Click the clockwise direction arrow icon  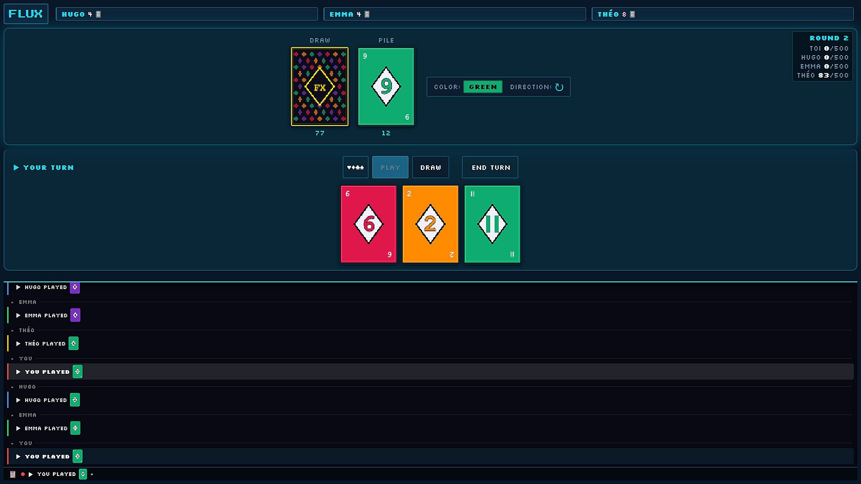(559, 87)
